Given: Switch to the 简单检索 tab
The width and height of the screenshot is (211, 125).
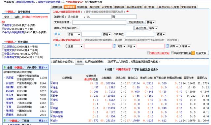Looking at the screenshot, I should point(57,7).
